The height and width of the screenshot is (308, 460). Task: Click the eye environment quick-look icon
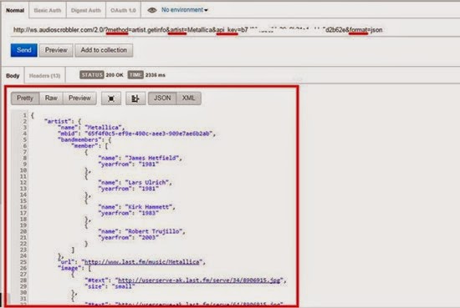pos(151,10)
